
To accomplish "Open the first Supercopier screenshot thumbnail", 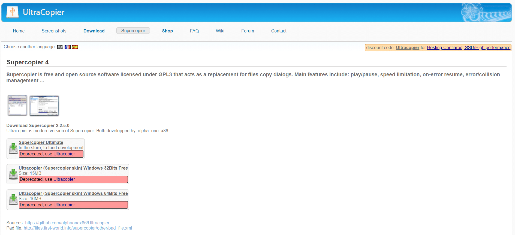I will coord(17,106).
